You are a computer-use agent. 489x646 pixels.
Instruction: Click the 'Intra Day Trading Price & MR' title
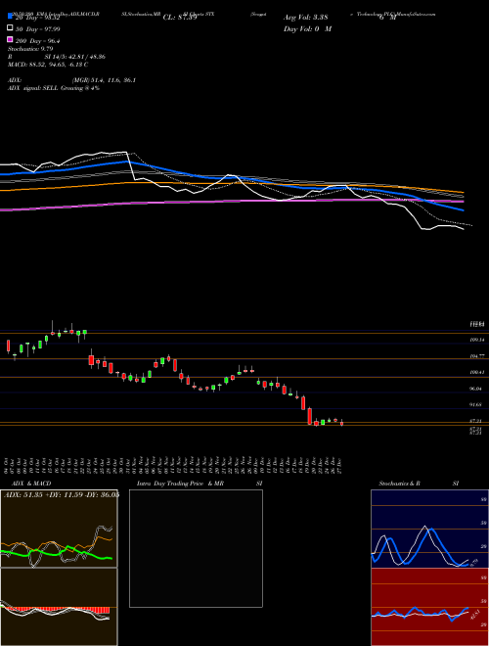tap(180, 484)
